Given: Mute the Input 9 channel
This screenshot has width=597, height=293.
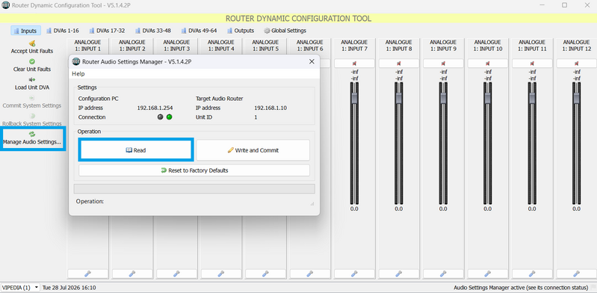Looking at the screenshot, I should tap(443, 64).
